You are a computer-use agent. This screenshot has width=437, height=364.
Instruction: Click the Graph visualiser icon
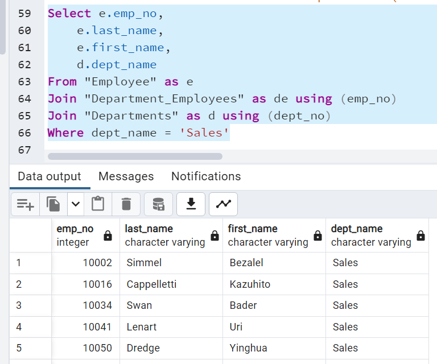tap(223, 204)
